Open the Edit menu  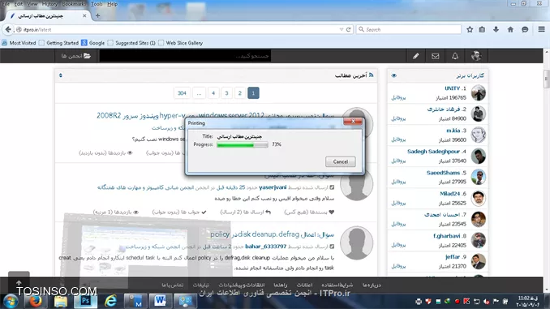click(x=18, y=4)
